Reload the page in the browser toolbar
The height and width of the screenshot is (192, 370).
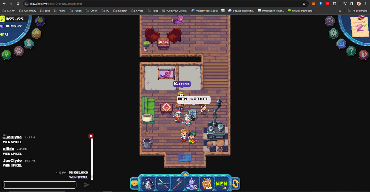(18, 4)
